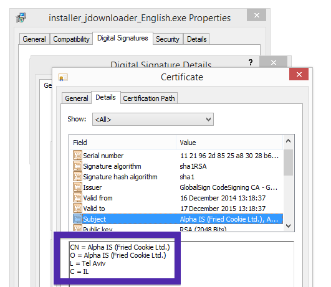Click the Valid to field icon
331x287 pixels.
pyautogui.click(x=77, y=209)
